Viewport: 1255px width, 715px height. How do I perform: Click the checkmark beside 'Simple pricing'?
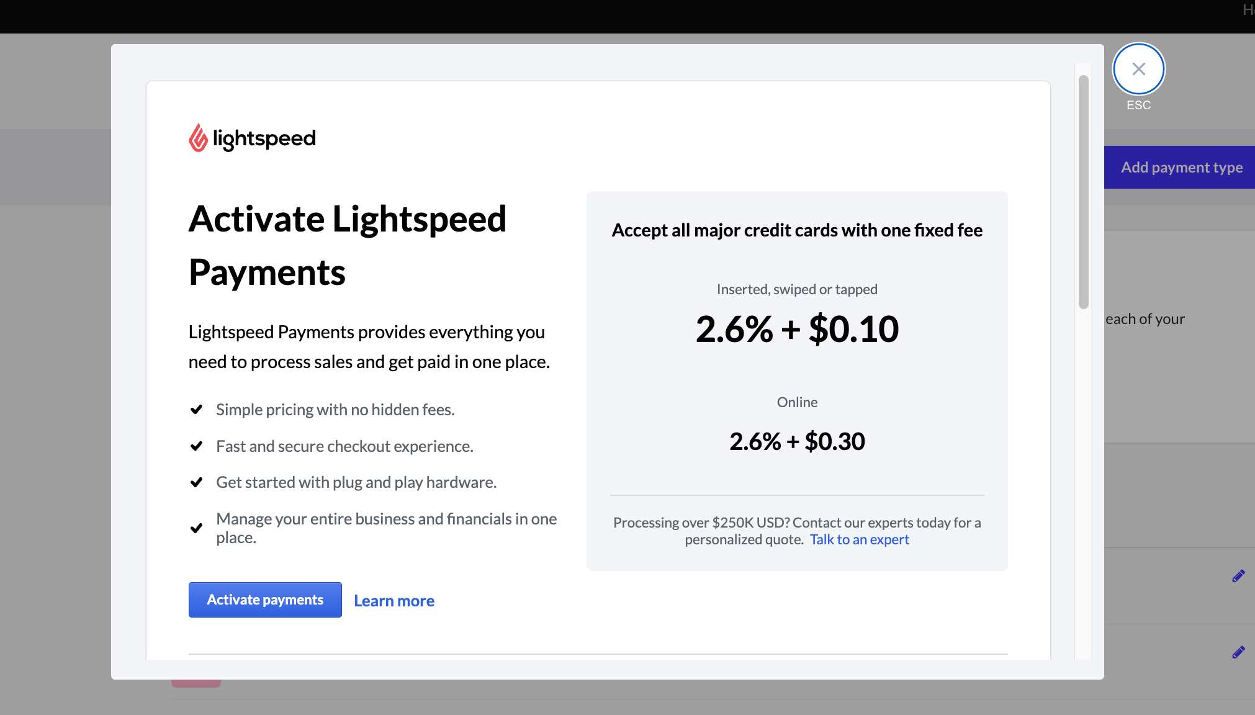coord(197,409)
